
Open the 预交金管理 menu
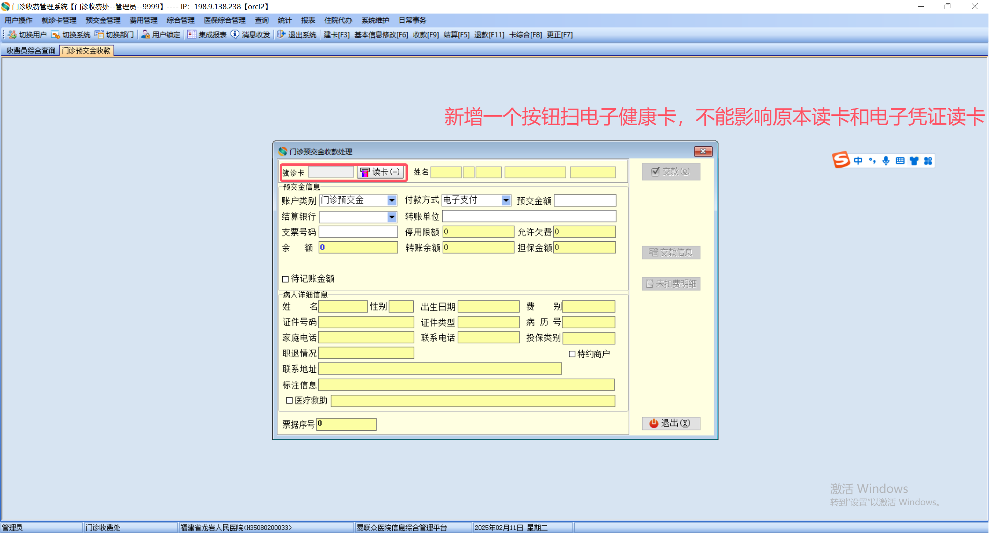(x=103, y=20)
